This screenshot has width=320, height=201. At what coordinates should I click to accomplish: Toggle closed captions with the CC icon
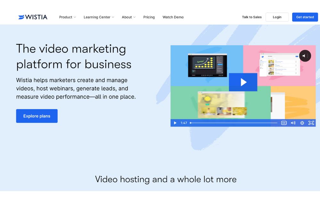pyautogui.click(x=284, y=123)
